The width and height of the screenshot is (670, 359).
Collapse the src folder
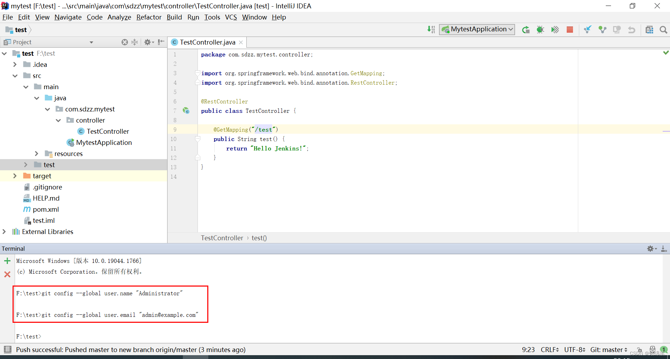(x=15, y=76)
